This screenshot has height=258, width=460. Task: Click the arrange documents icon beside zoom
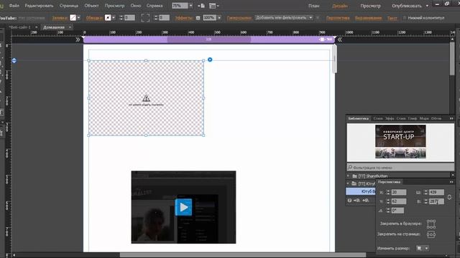201,6
